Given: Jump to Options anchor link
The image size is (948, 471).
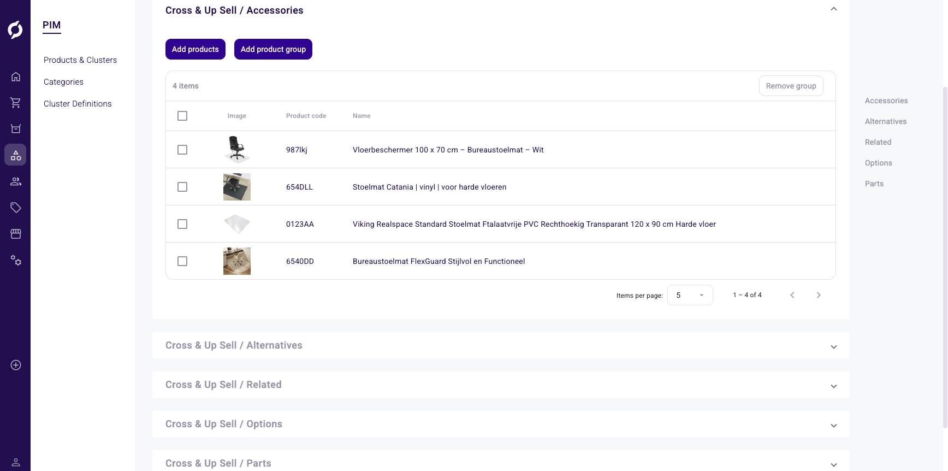Looking at the screenshot, I should click(x=879, y=163).
